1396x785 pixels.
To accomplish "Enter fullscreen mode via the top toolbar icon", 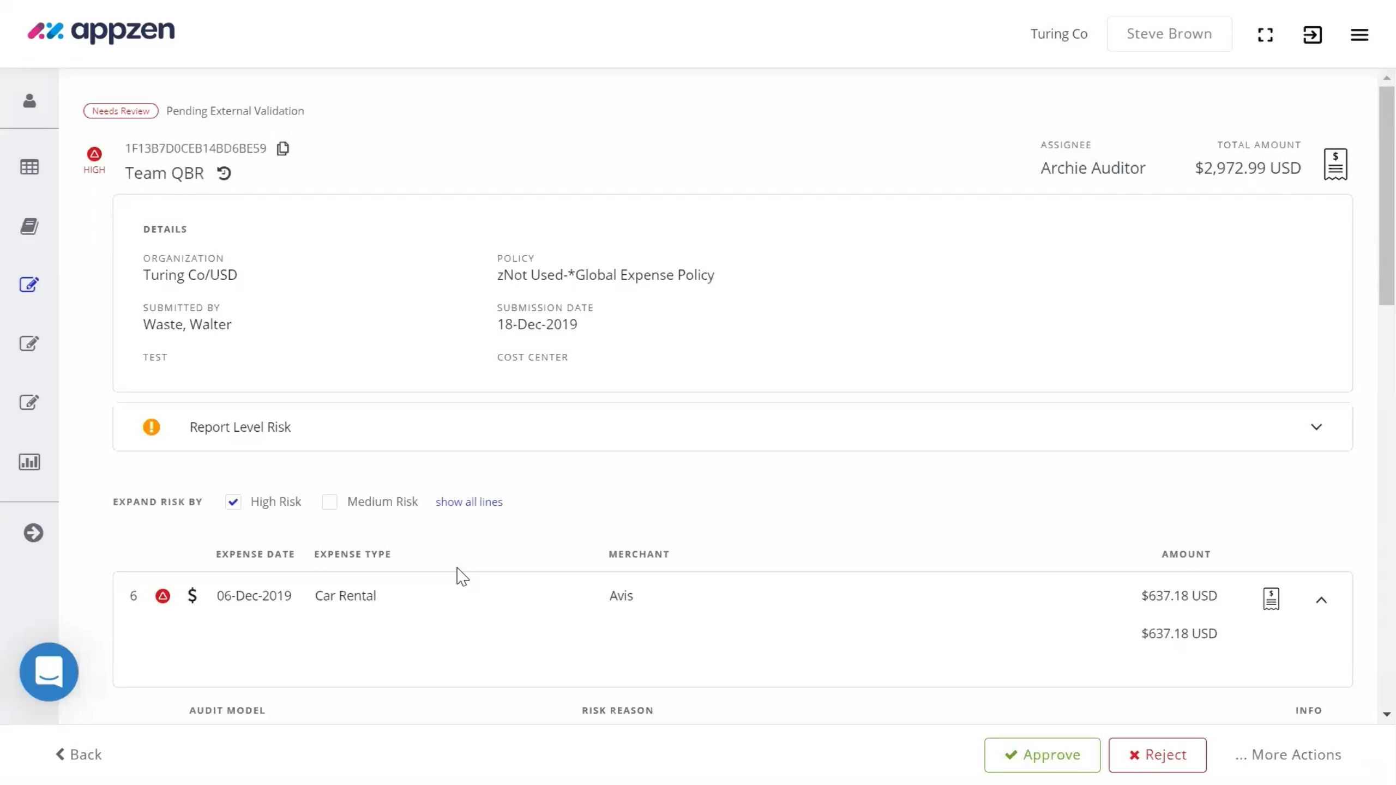I will coord(1265,34).
